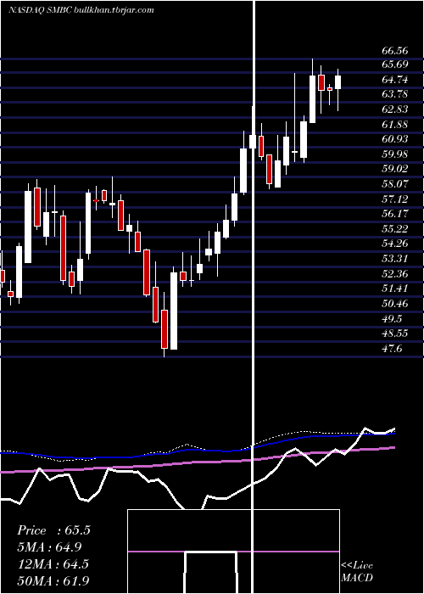Select the 66.56 price axis label
424x594 pixels.
coord(395,51)
